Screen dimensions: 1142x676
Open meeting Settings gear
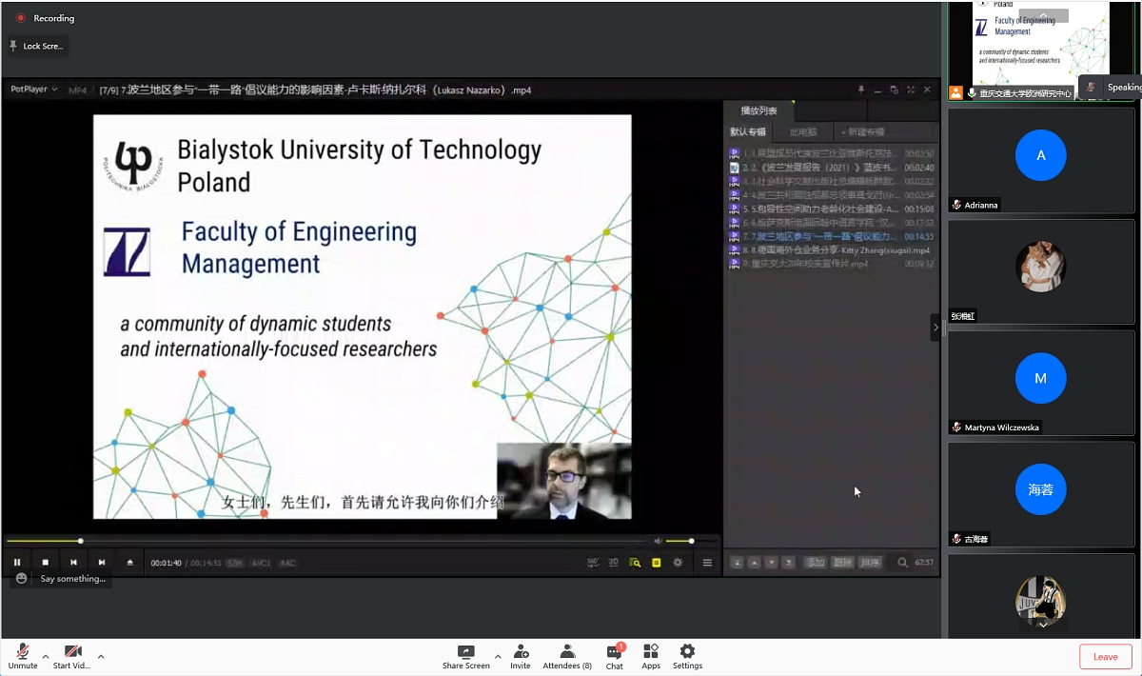pyautogui.click(x=687, y=657)
